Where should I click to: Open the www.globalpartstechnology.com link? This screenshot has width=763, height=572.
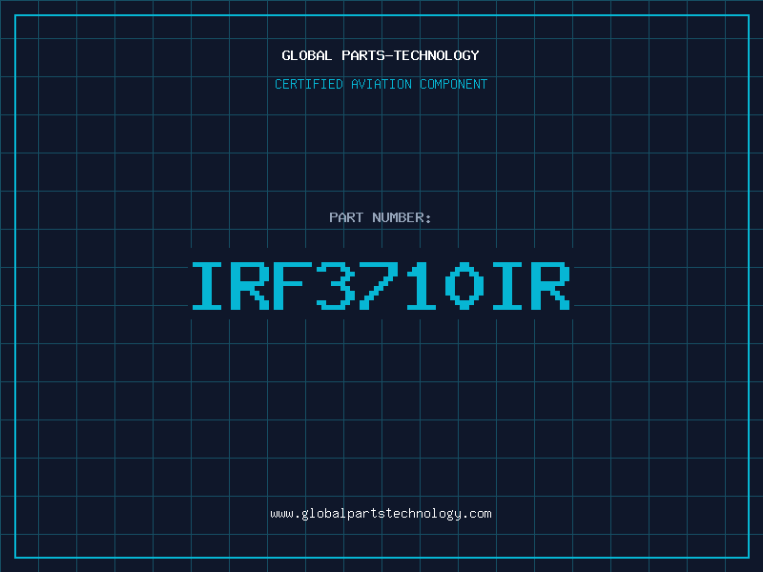coord(381,514)
